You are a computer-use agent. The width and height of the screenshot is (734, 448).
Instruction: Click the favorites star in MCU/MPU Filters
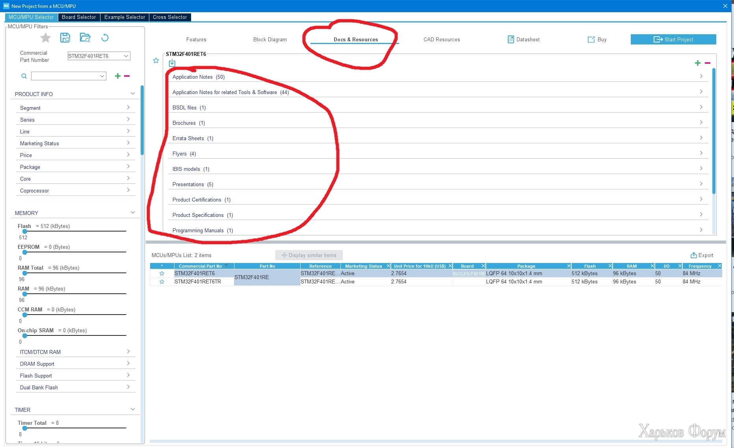point(46,38)
